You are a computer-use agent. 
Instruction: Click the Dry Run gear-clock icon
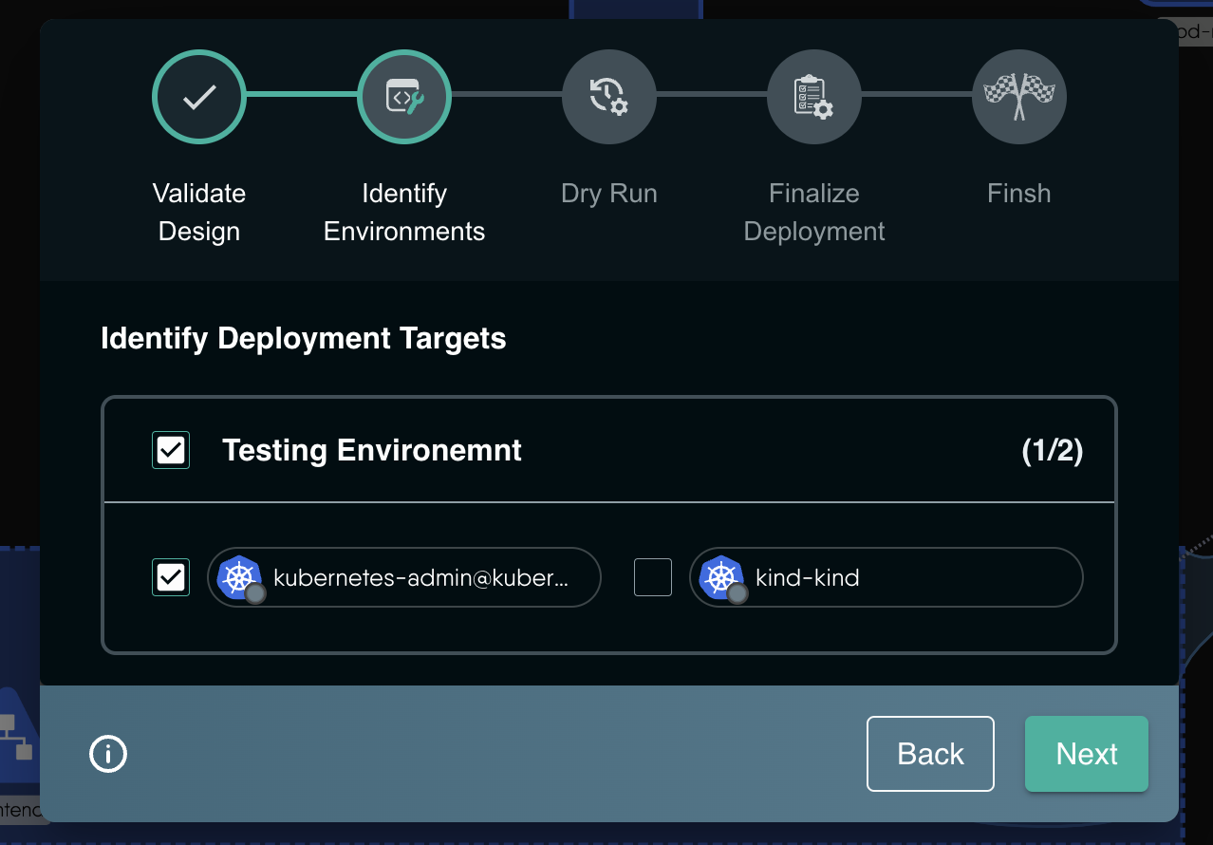[608, 96]
